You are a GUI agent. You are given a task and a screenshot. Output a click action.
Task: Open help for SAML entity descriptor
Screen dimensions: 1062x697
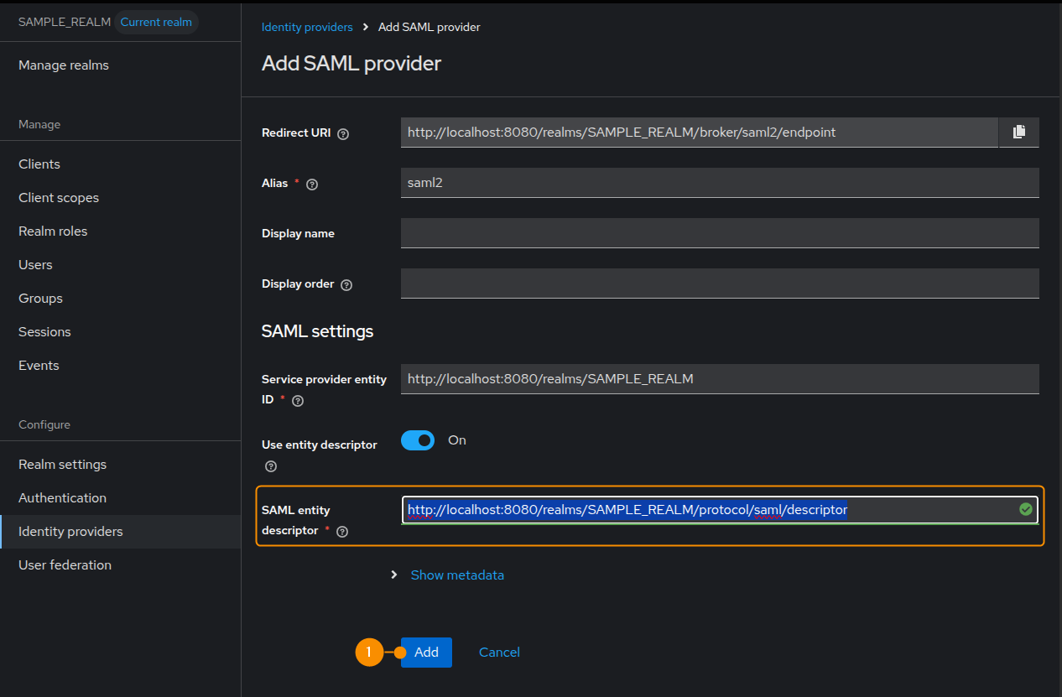point(342,532)
